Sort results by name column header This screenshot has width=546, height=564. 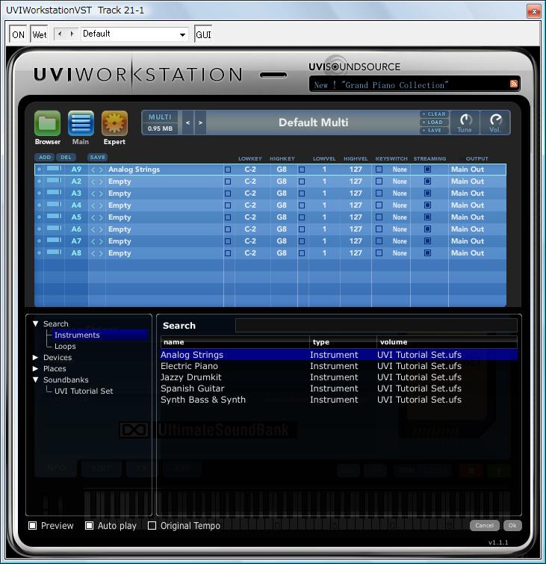pos(235,342)
